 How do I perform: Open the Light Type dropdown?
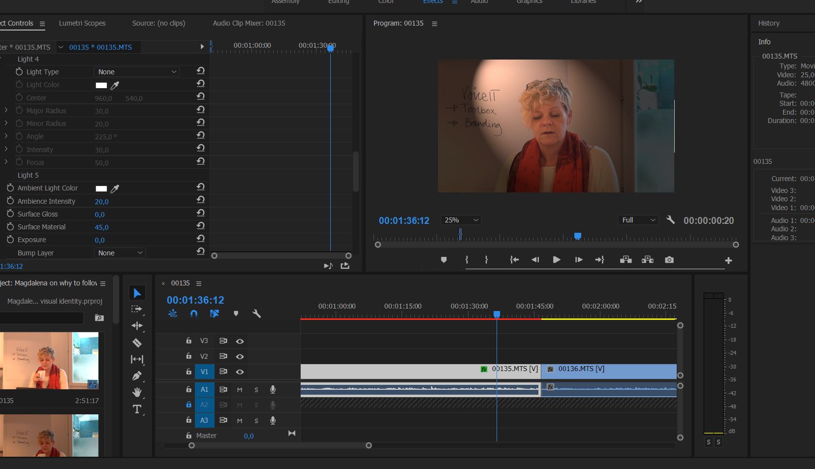(136, 72)
